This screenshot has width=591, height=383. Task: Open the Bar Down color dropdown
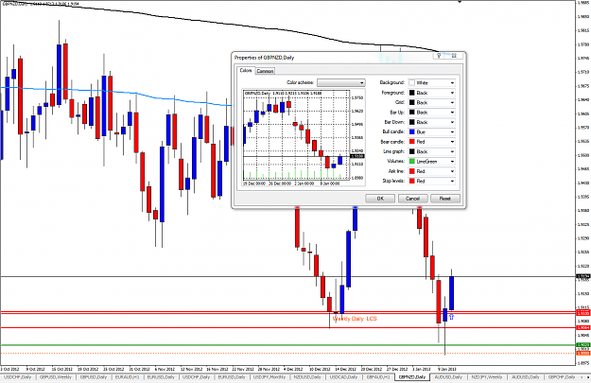point(431,122)
